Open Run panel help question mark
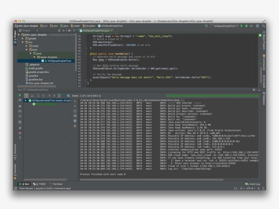 20,138
